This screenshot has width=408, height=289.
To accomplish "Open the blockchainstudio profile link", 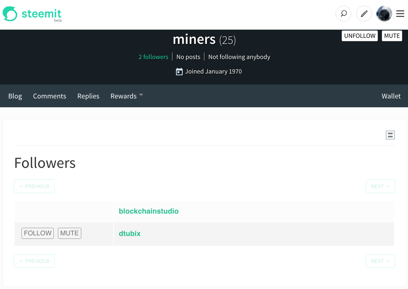I will [149, 211].
